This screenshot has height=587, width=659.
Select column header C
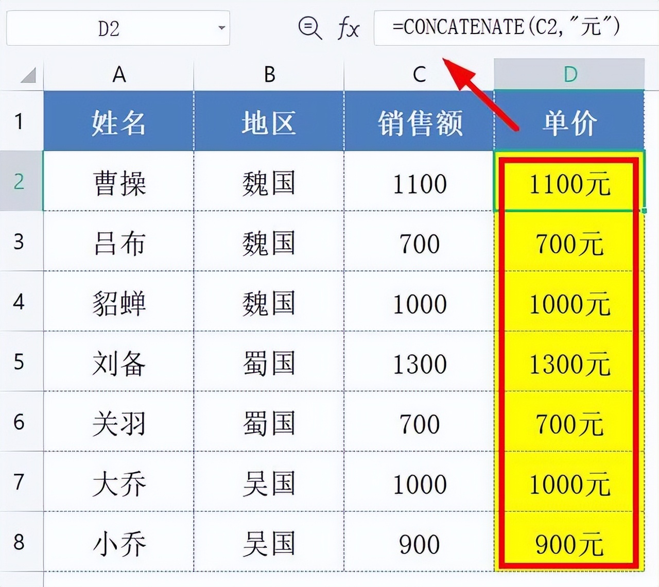tap(420, 74)
